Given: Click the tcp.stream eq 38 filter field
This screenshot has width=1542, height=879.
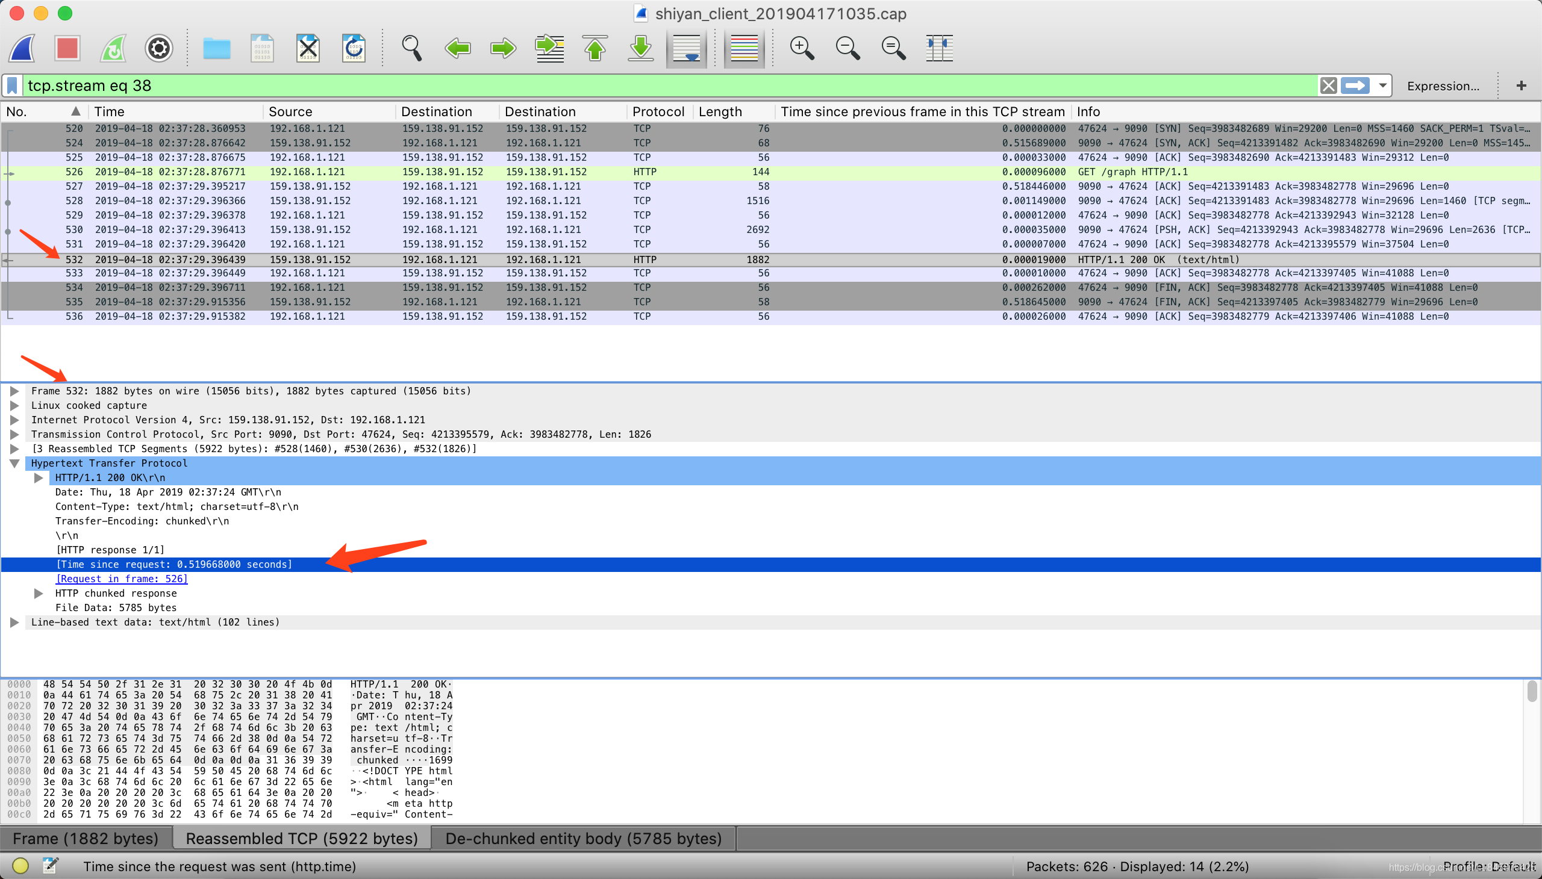Looking at the screenshot, I should point(669,85).
